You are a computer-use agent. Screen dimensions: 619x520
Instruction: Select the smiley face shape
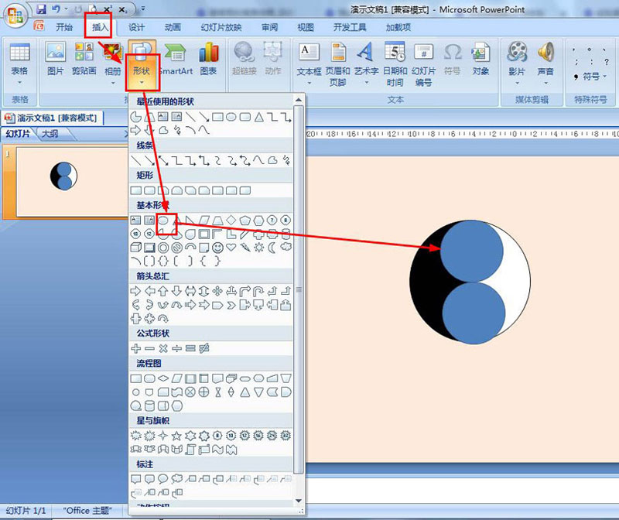coord(217,248)
